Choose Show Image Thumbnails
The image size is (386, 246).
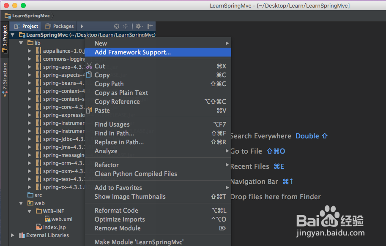tap(158, 196)
